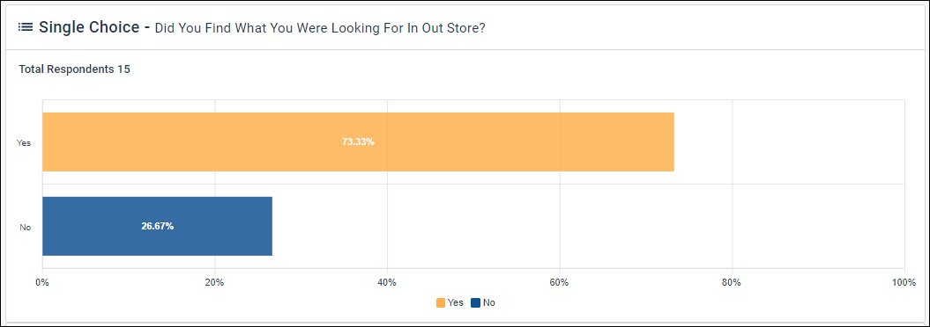Click the No axis category label

pos(25,227)
